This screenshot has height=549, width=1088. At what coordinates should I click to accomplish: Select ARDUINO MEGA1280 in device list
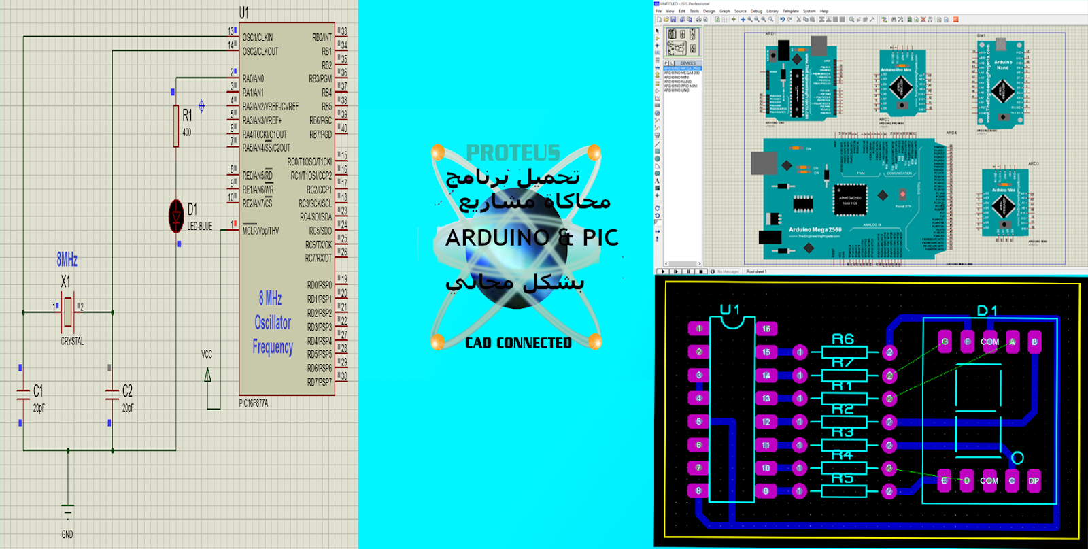(683, 73)
